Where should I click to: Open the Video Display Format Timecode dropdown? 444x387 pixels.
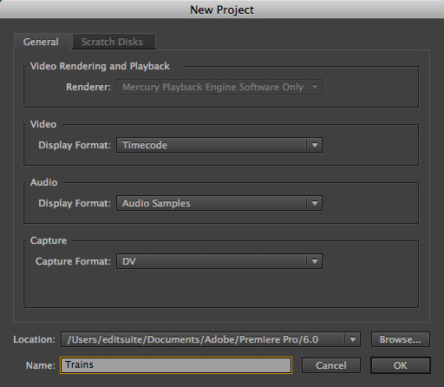[x=219, y=145]
